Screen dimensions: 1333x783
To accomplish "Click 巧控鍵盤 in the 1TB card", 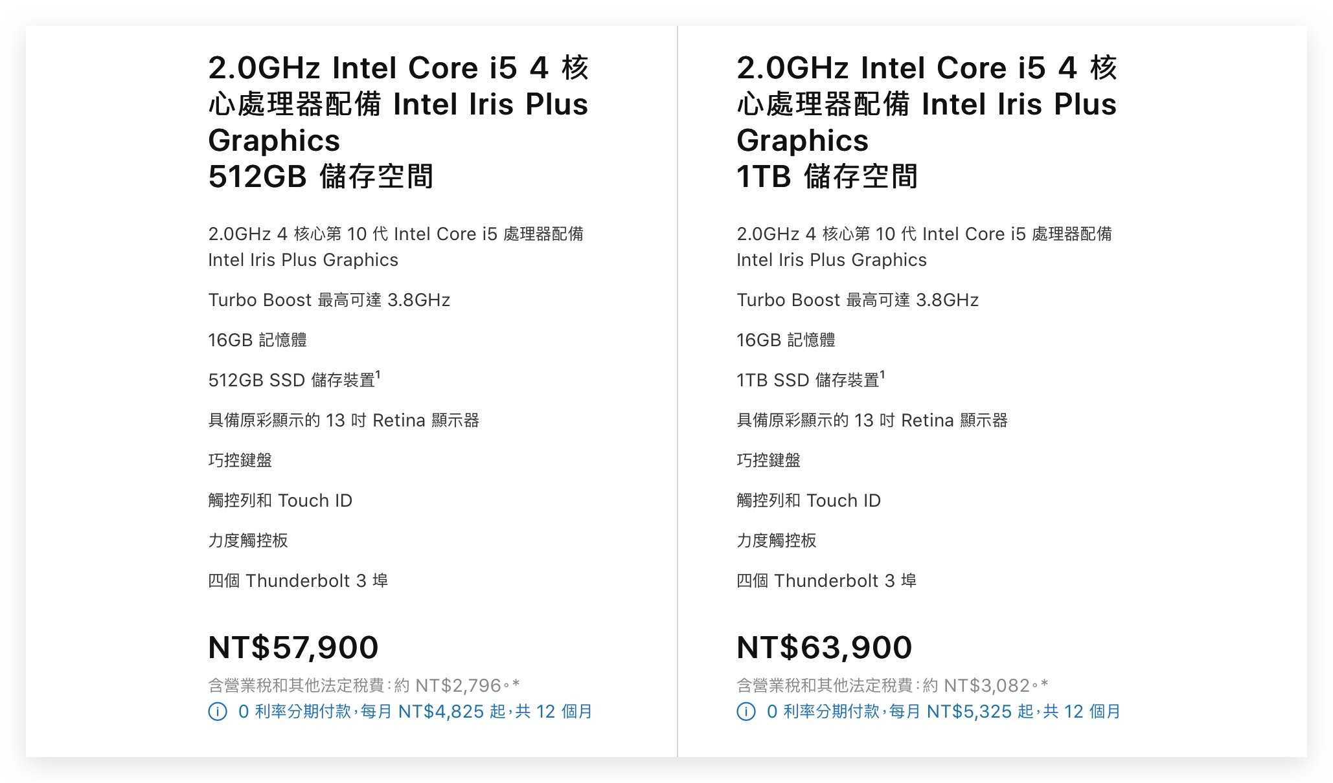I will pos(768,460).
